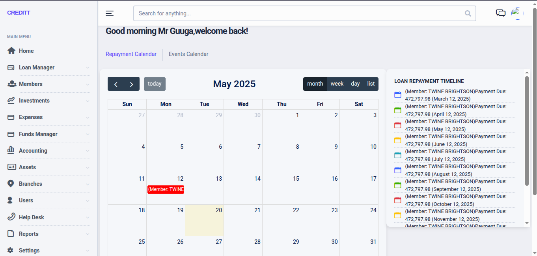The height and width of the screenshot is (256, 537).
Task: Expand the Funds Manager menu chevron
Action: point(87,134)
